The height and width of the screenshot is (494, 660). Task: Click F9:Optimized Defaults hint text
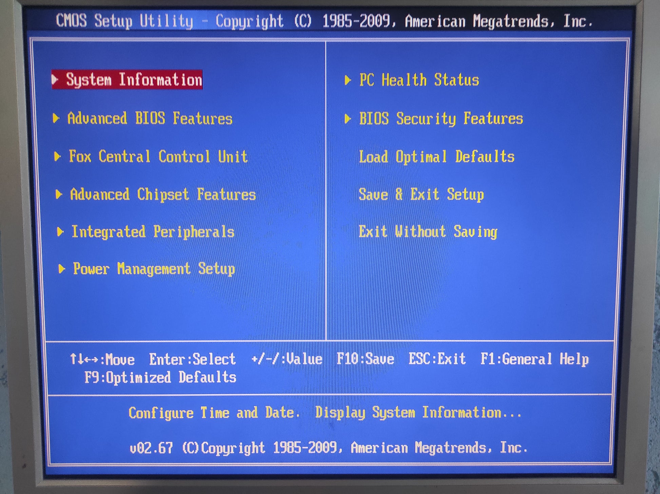tap(160, 378)
